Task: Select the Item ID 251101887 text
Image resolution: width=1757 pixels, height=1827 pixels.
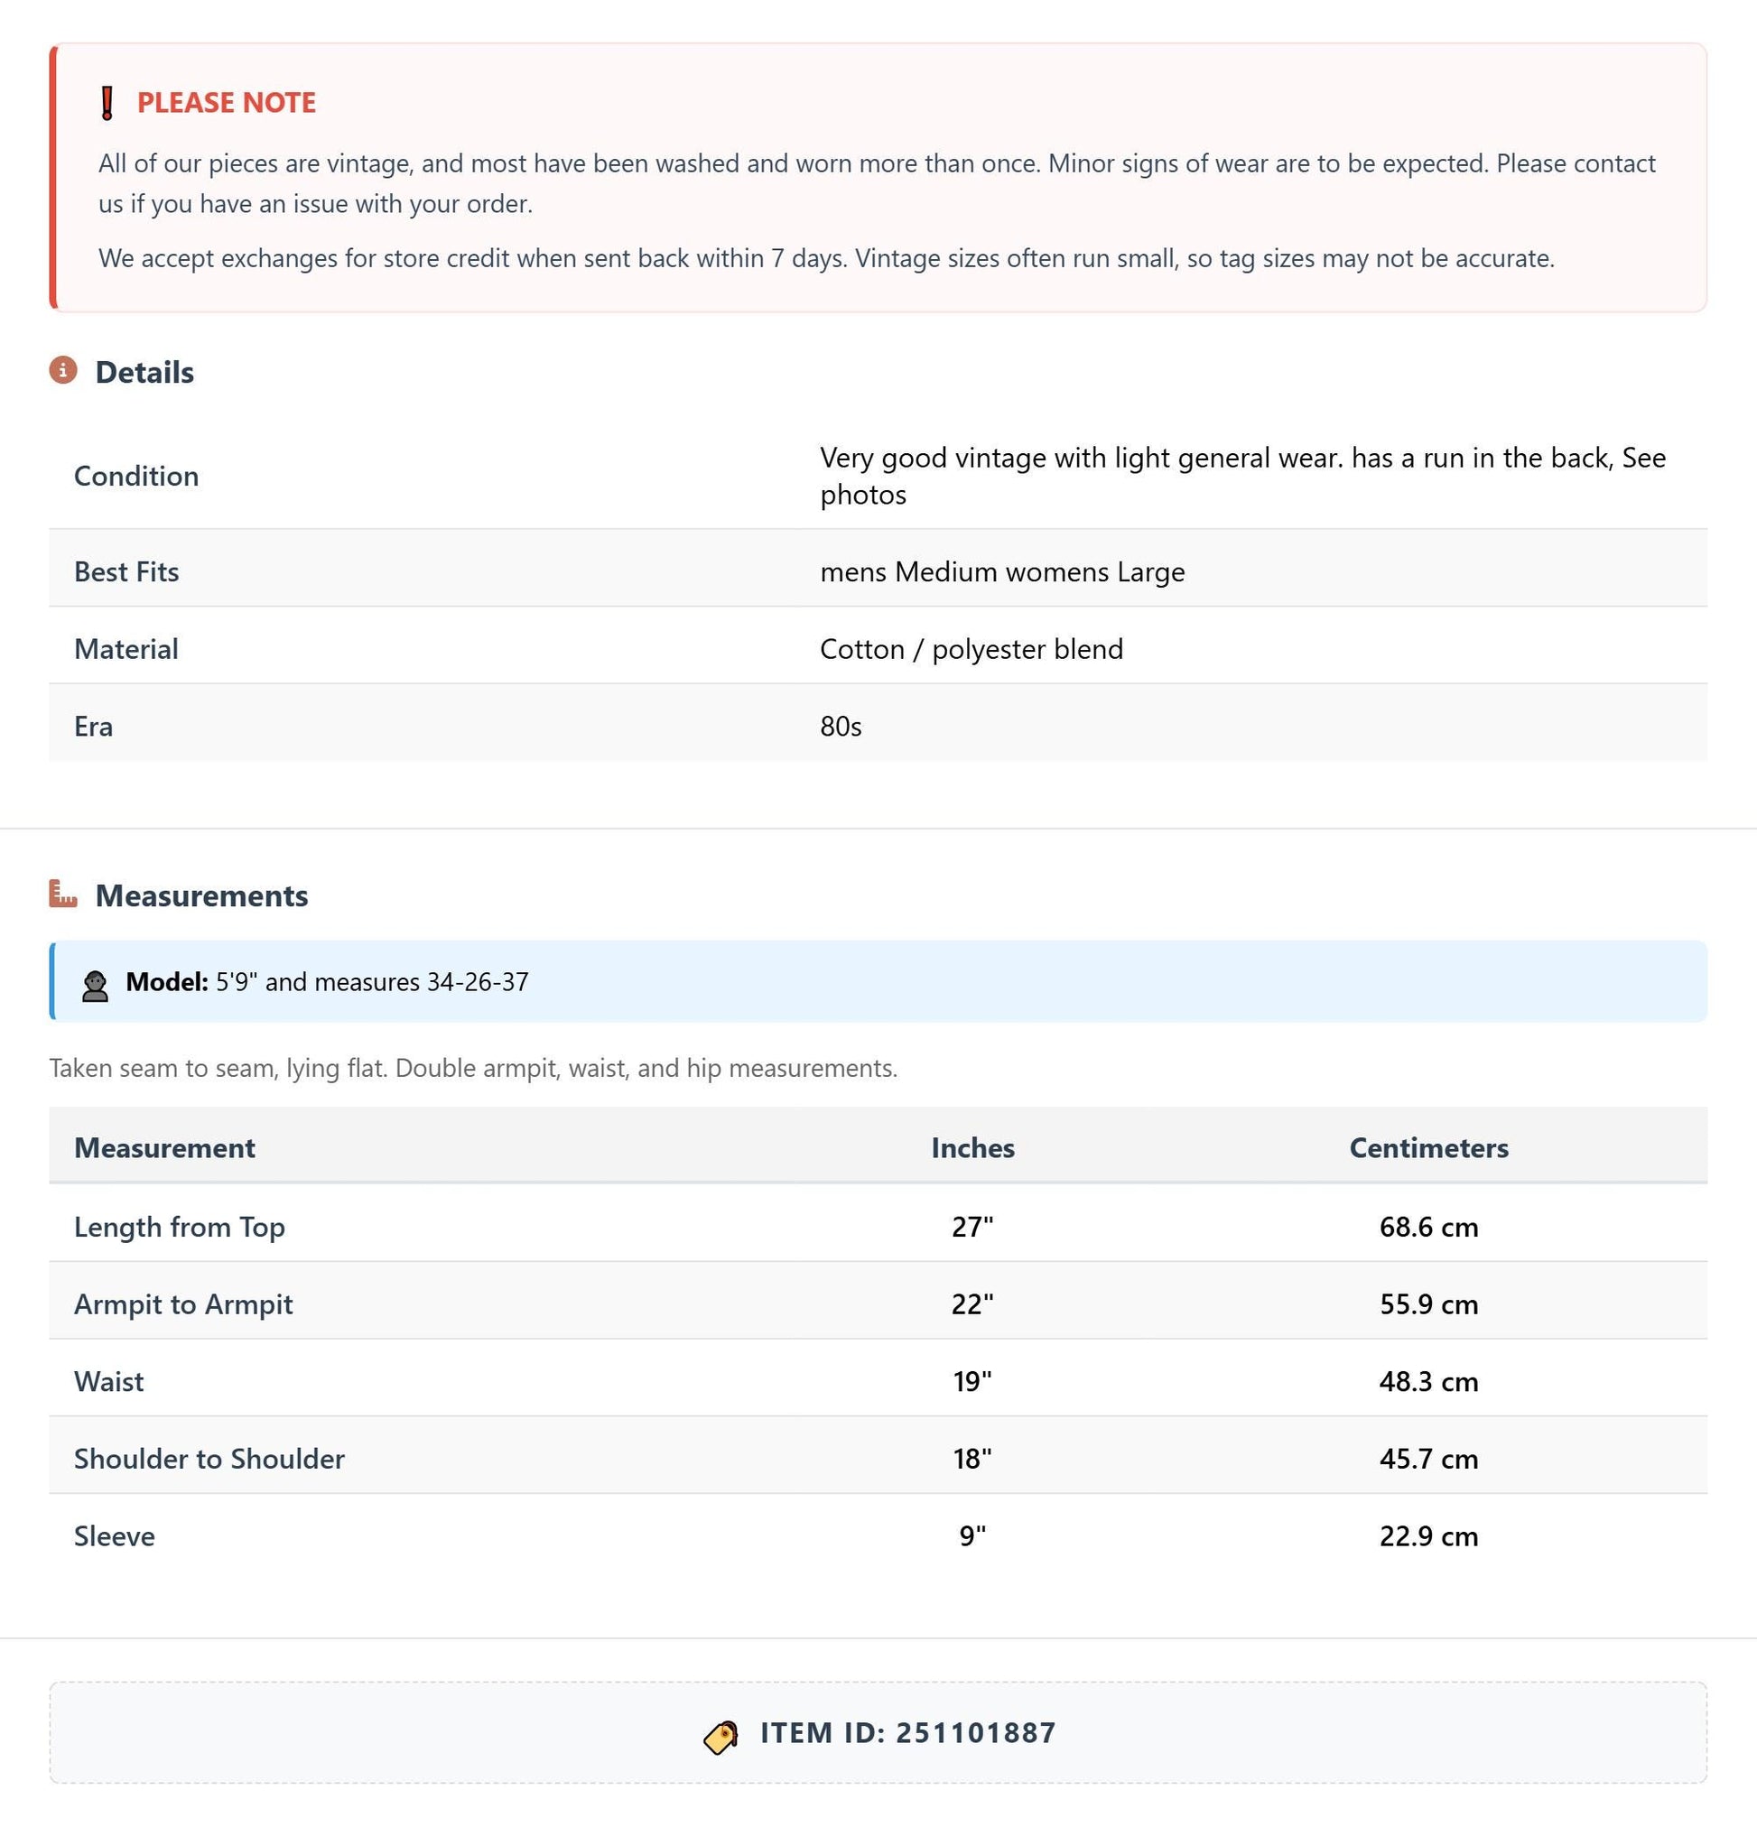Action: 908,1733
